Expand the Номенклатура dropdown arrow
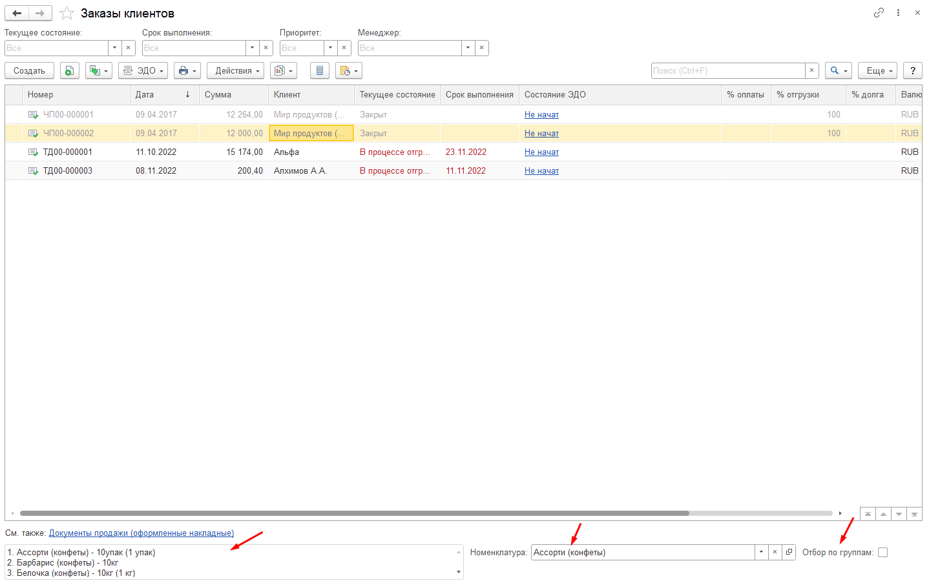The image size is (929, 583). [x=762, y=552]
